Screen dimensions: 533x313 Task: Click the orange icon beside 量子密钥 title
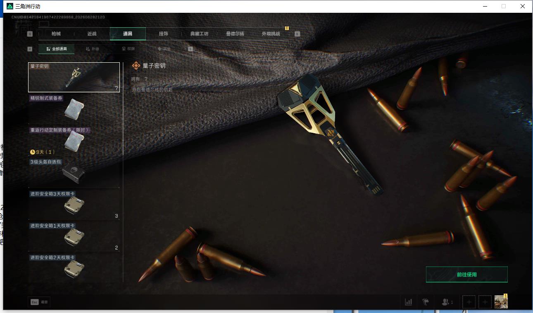click(x=136, y=66)
